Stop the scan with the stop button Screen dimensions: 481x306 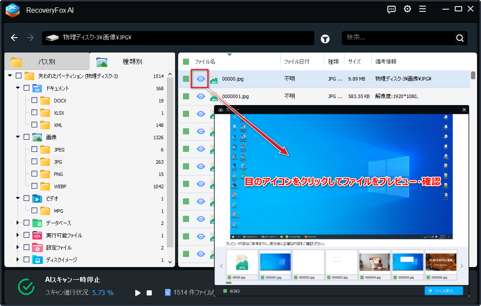[149, 293]
